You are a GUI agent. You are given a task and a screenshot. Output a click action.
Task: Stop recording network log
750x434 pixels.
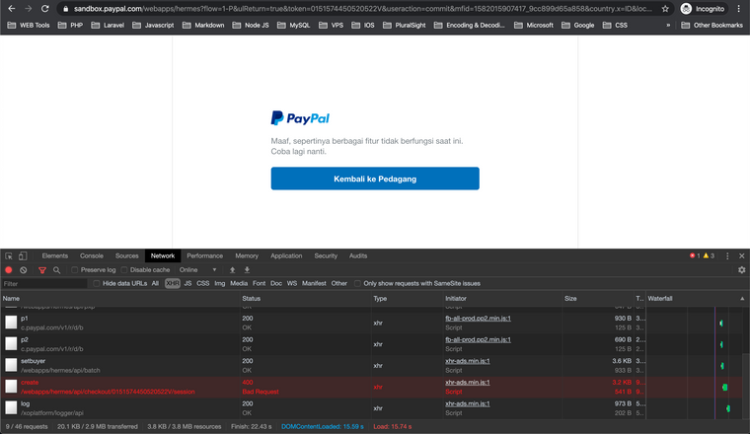[x=8, y=269]
